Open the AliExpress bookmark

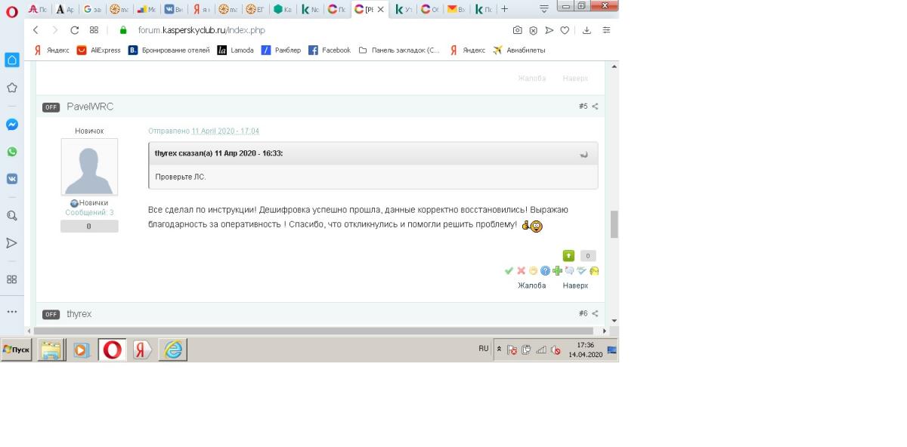(99, 50)
